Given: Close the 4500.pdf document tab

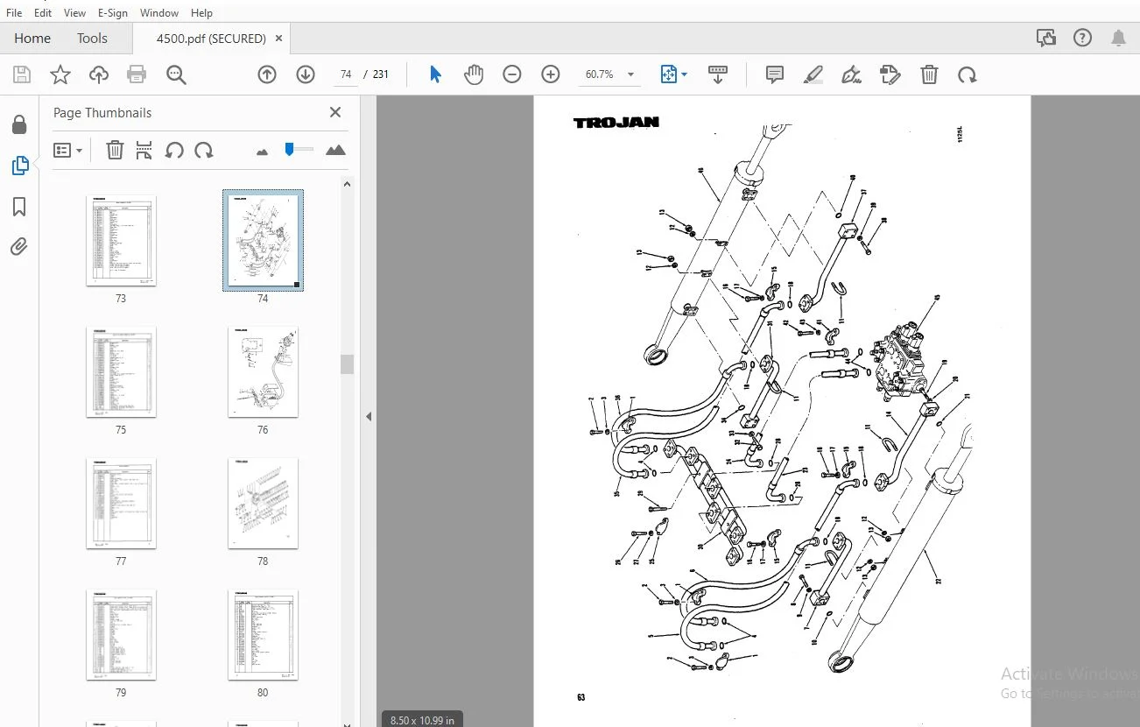Looking at the screenshot, I should point(278,39).
